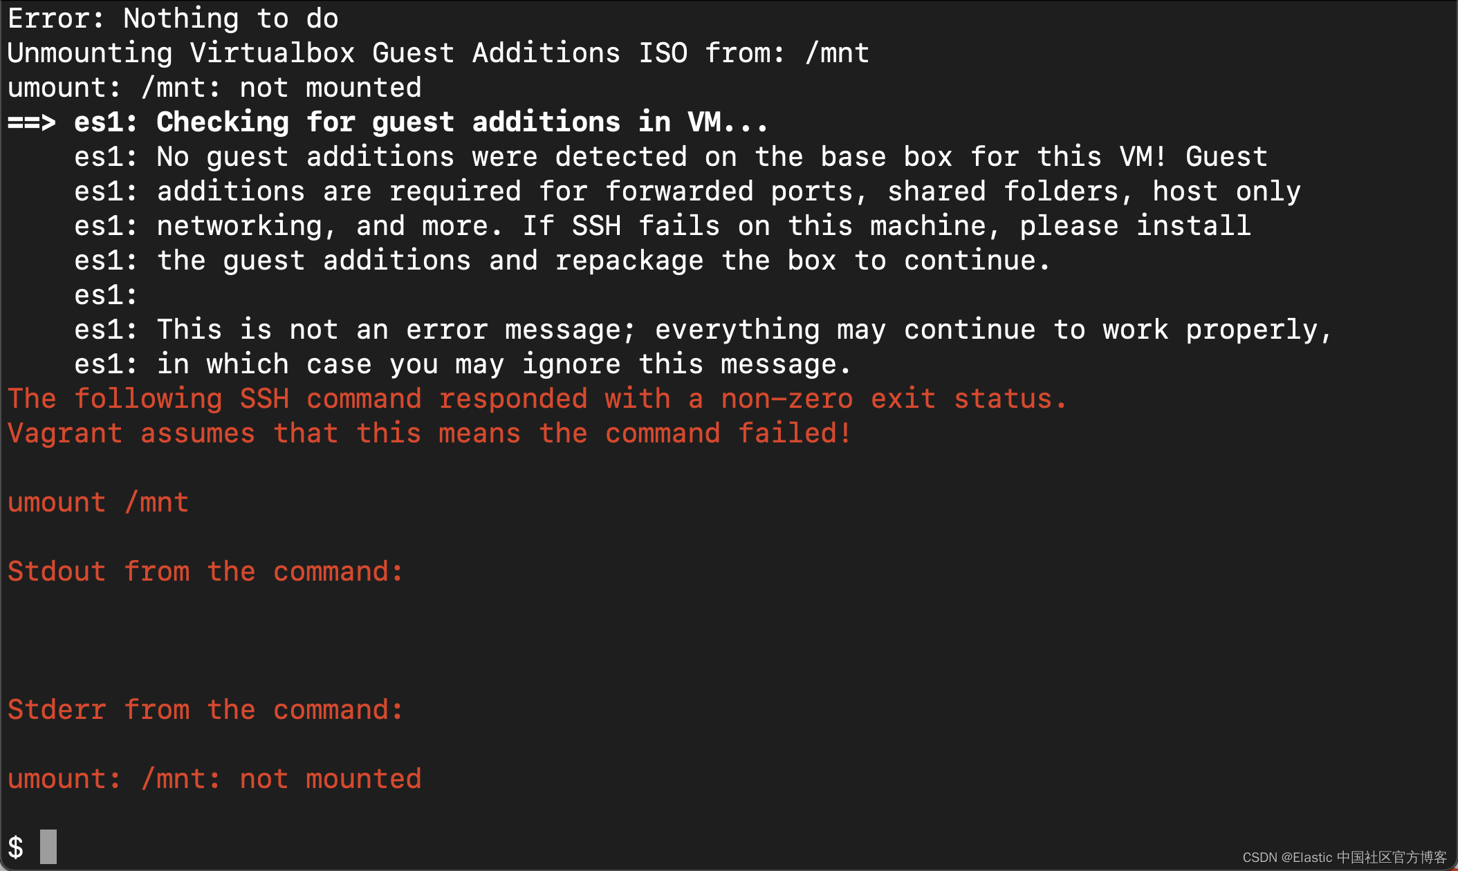Click the white "umount: /mnt: not mounted" line

(x=214, y=88)
